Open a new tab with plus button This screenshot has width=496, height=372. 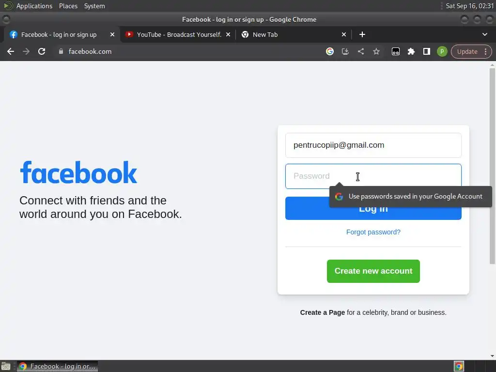point(362,34)
